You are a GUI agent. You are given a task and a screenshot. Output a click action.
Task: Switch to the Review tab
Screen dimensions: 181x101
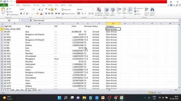pyautogui.click(x=50, y=5)
